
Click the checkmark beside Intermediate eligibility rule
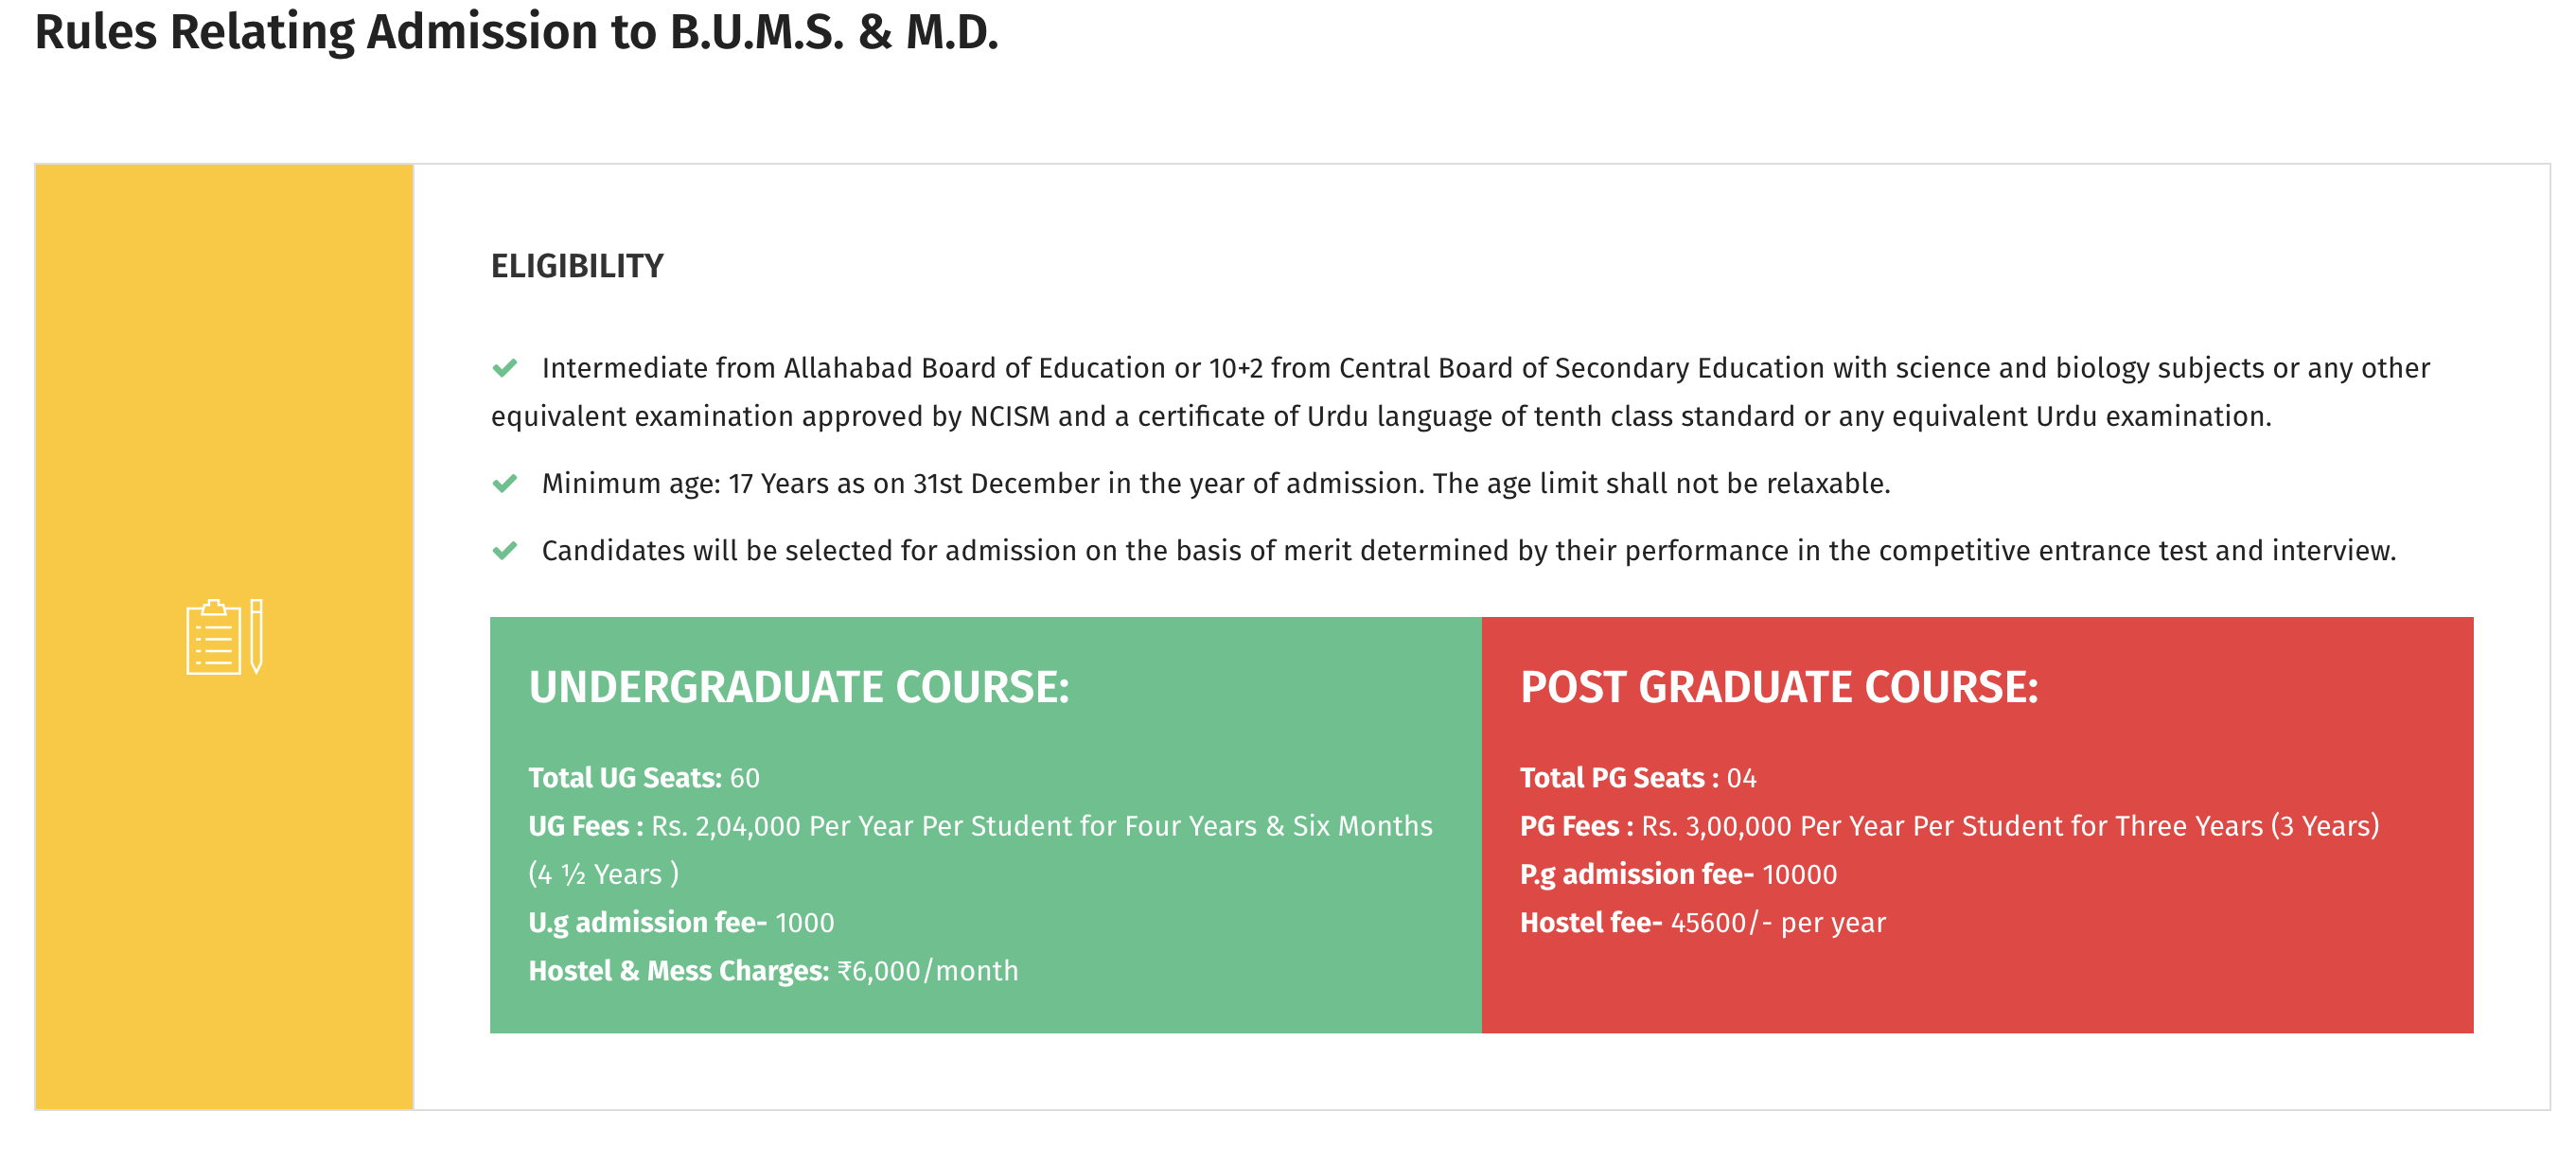click(x=505, y=368)
